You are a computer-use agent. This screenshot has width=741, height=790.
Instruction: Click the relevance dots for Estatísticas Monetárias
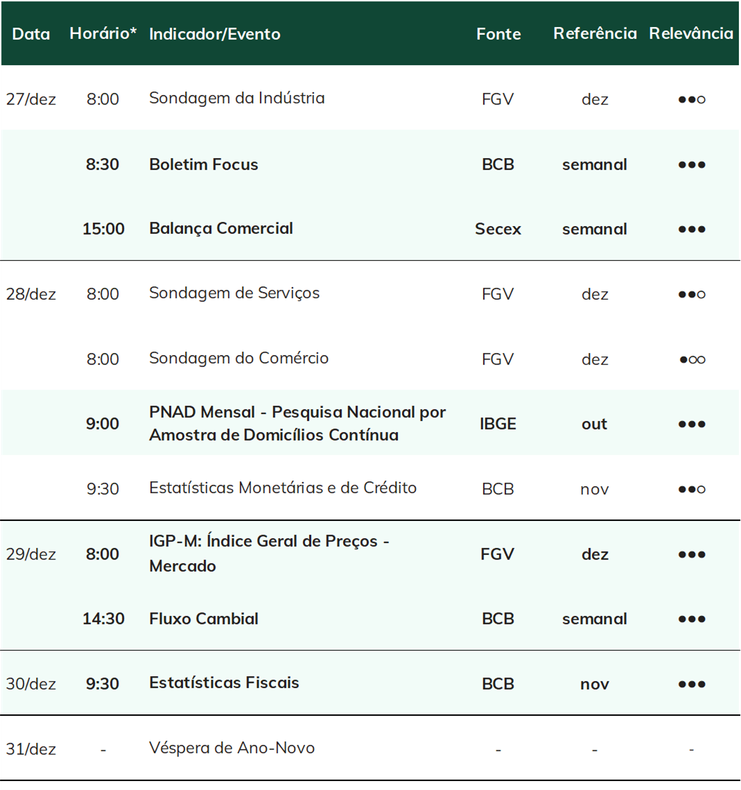pyautogui.click(x=692, y=489)
